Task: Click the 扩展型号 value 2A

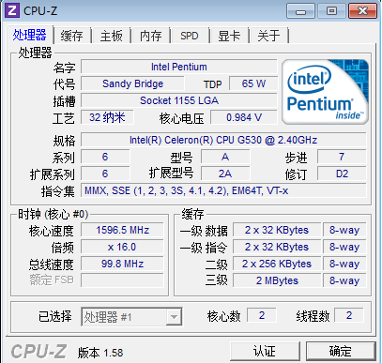Action: (x=225, y=174)
